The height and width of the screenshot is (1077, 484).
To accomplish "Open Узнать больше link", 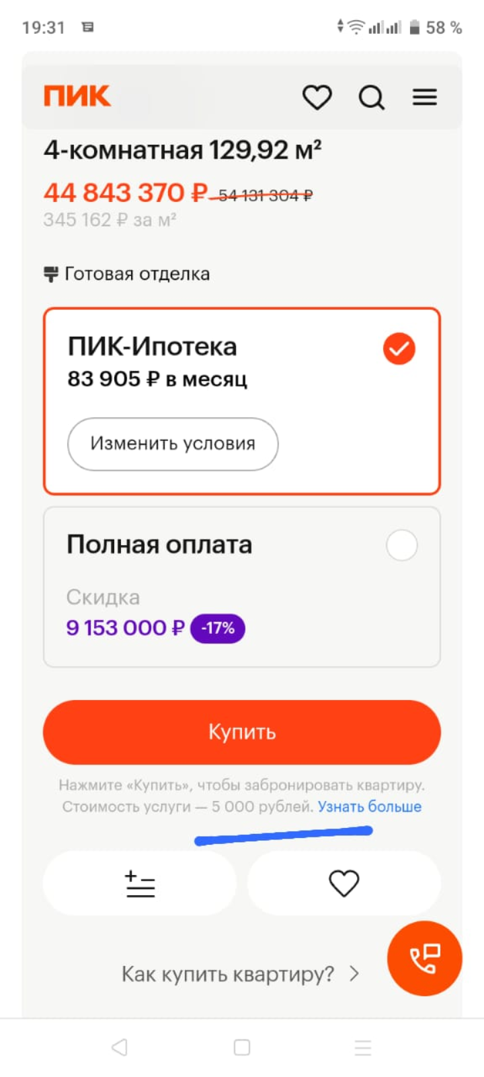I will pyautogui.click(x=370, y=806).
